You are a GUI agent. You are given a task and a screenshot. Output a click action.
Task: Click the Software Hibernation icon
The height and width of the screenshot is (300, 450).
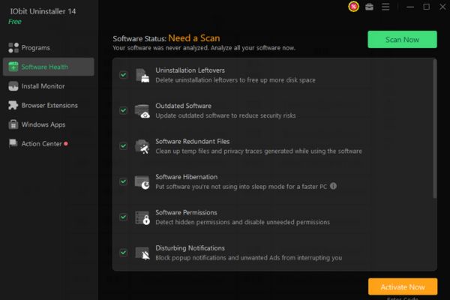[x=142, y=181]
